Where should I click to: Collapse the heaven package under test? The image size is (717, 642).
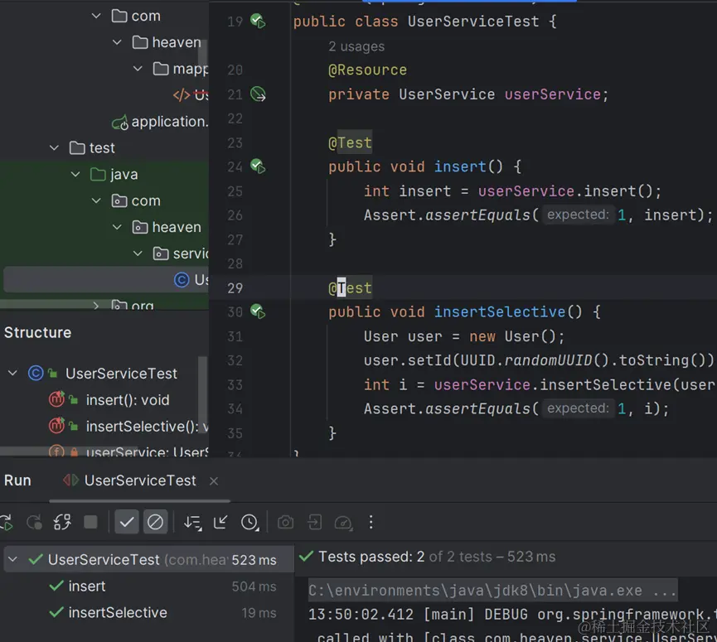[117, 227]
